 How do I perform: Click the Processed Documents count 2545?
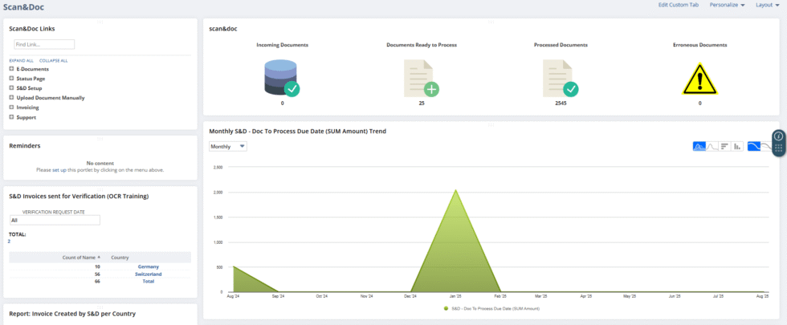(561, 103)
